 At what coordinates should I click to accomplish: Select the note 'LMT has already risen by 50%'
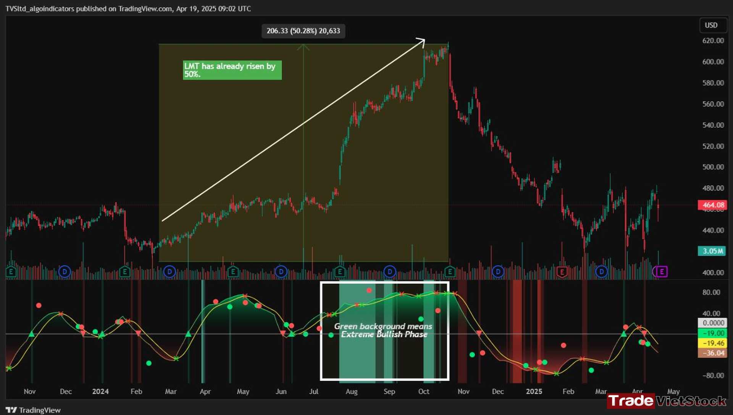pyautogui.click(x=232, y=70)
